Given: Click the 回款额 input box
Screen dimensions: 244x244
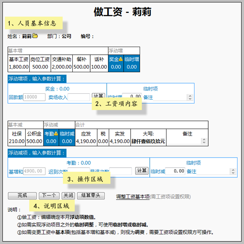Looking at the screenshot, I should (x=35, y=97).
